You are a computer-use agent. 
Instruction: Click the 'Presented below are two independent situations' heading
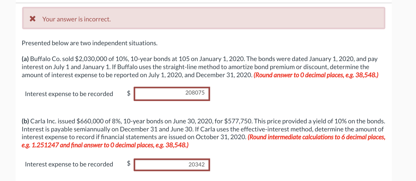point(89,43)
